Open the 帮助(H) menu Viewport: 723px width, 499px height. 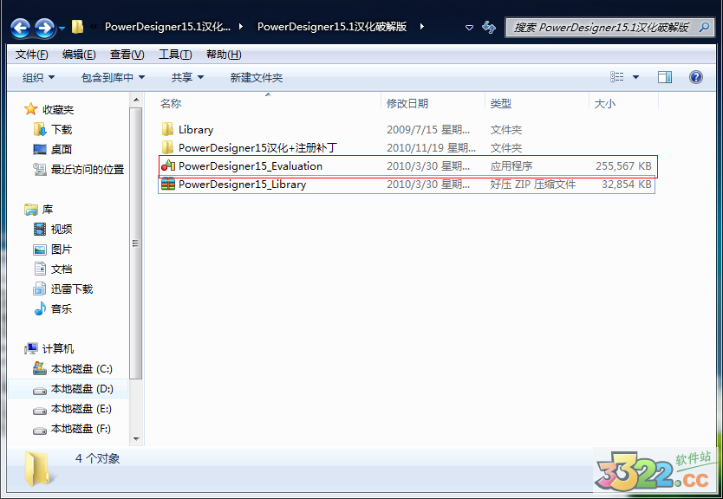click(224, 55)
